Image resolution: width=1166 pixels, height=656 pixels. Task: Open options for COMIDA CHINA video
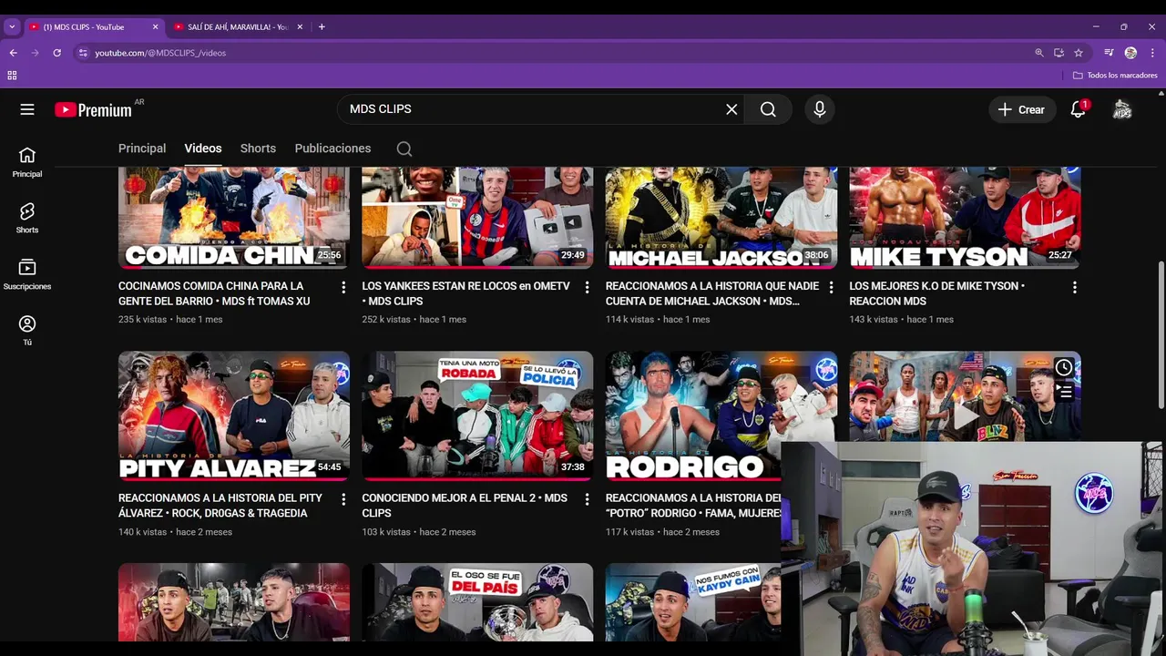click(x=343, y=287)
